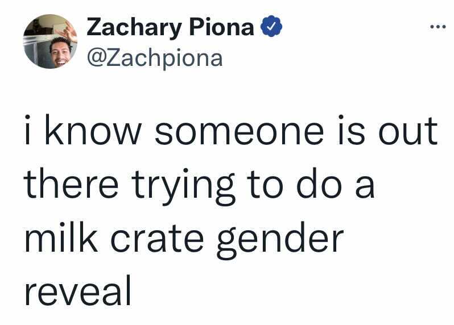
Task: Click the word "know" in the tweet
Action: (x=93, y=130)
